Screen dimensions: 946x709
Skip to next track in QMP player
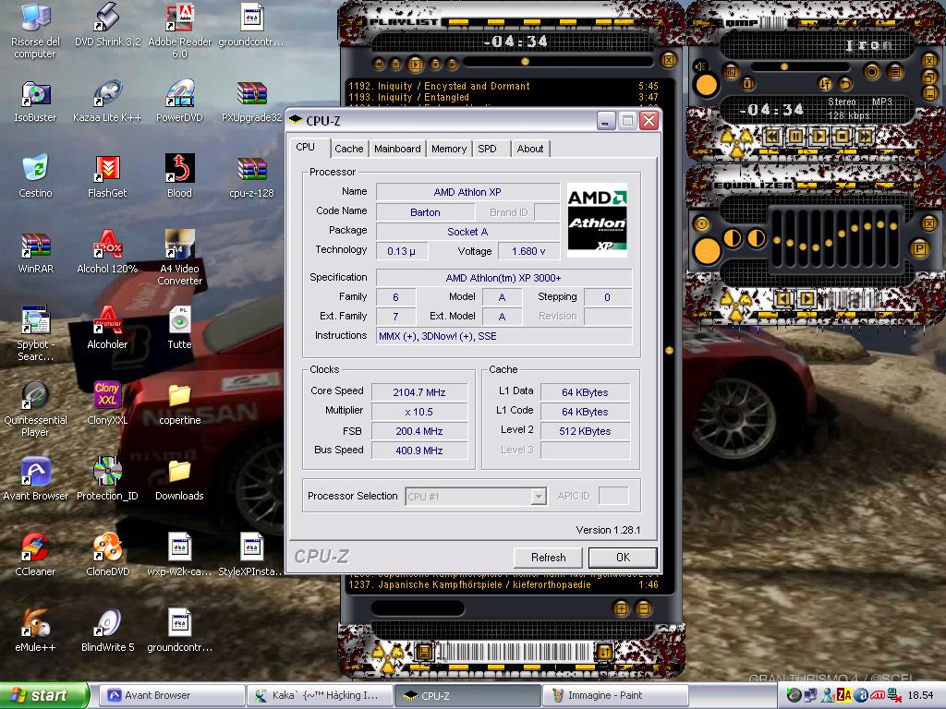pos(865,136)
